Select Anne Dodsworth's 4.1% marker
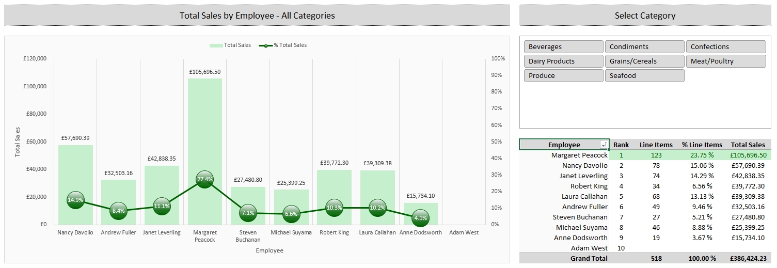This screenshot has width=777, height=268. [x=421, y=218]
